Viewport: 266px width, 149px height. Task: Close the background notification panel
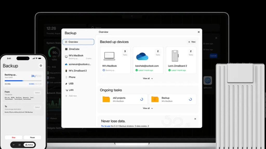(216, 38)
